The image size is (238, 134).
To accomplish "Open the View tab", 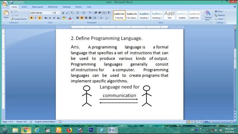I will pos(89,7).
